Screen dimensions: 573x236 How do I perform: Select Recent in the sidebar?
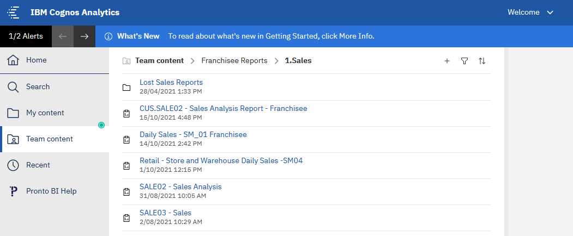coord(55,165)
